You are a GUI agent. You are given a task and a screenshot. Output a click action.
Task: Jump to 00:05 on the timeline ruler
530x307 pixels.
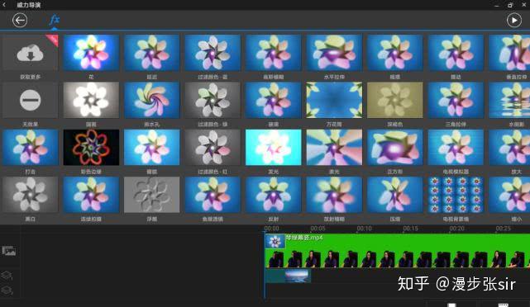318,229
